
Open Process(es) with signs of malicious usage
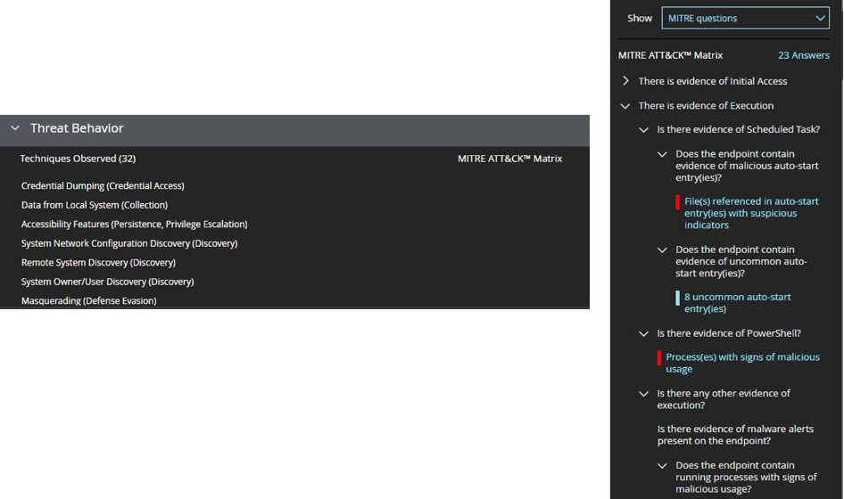tap(743, 363)
